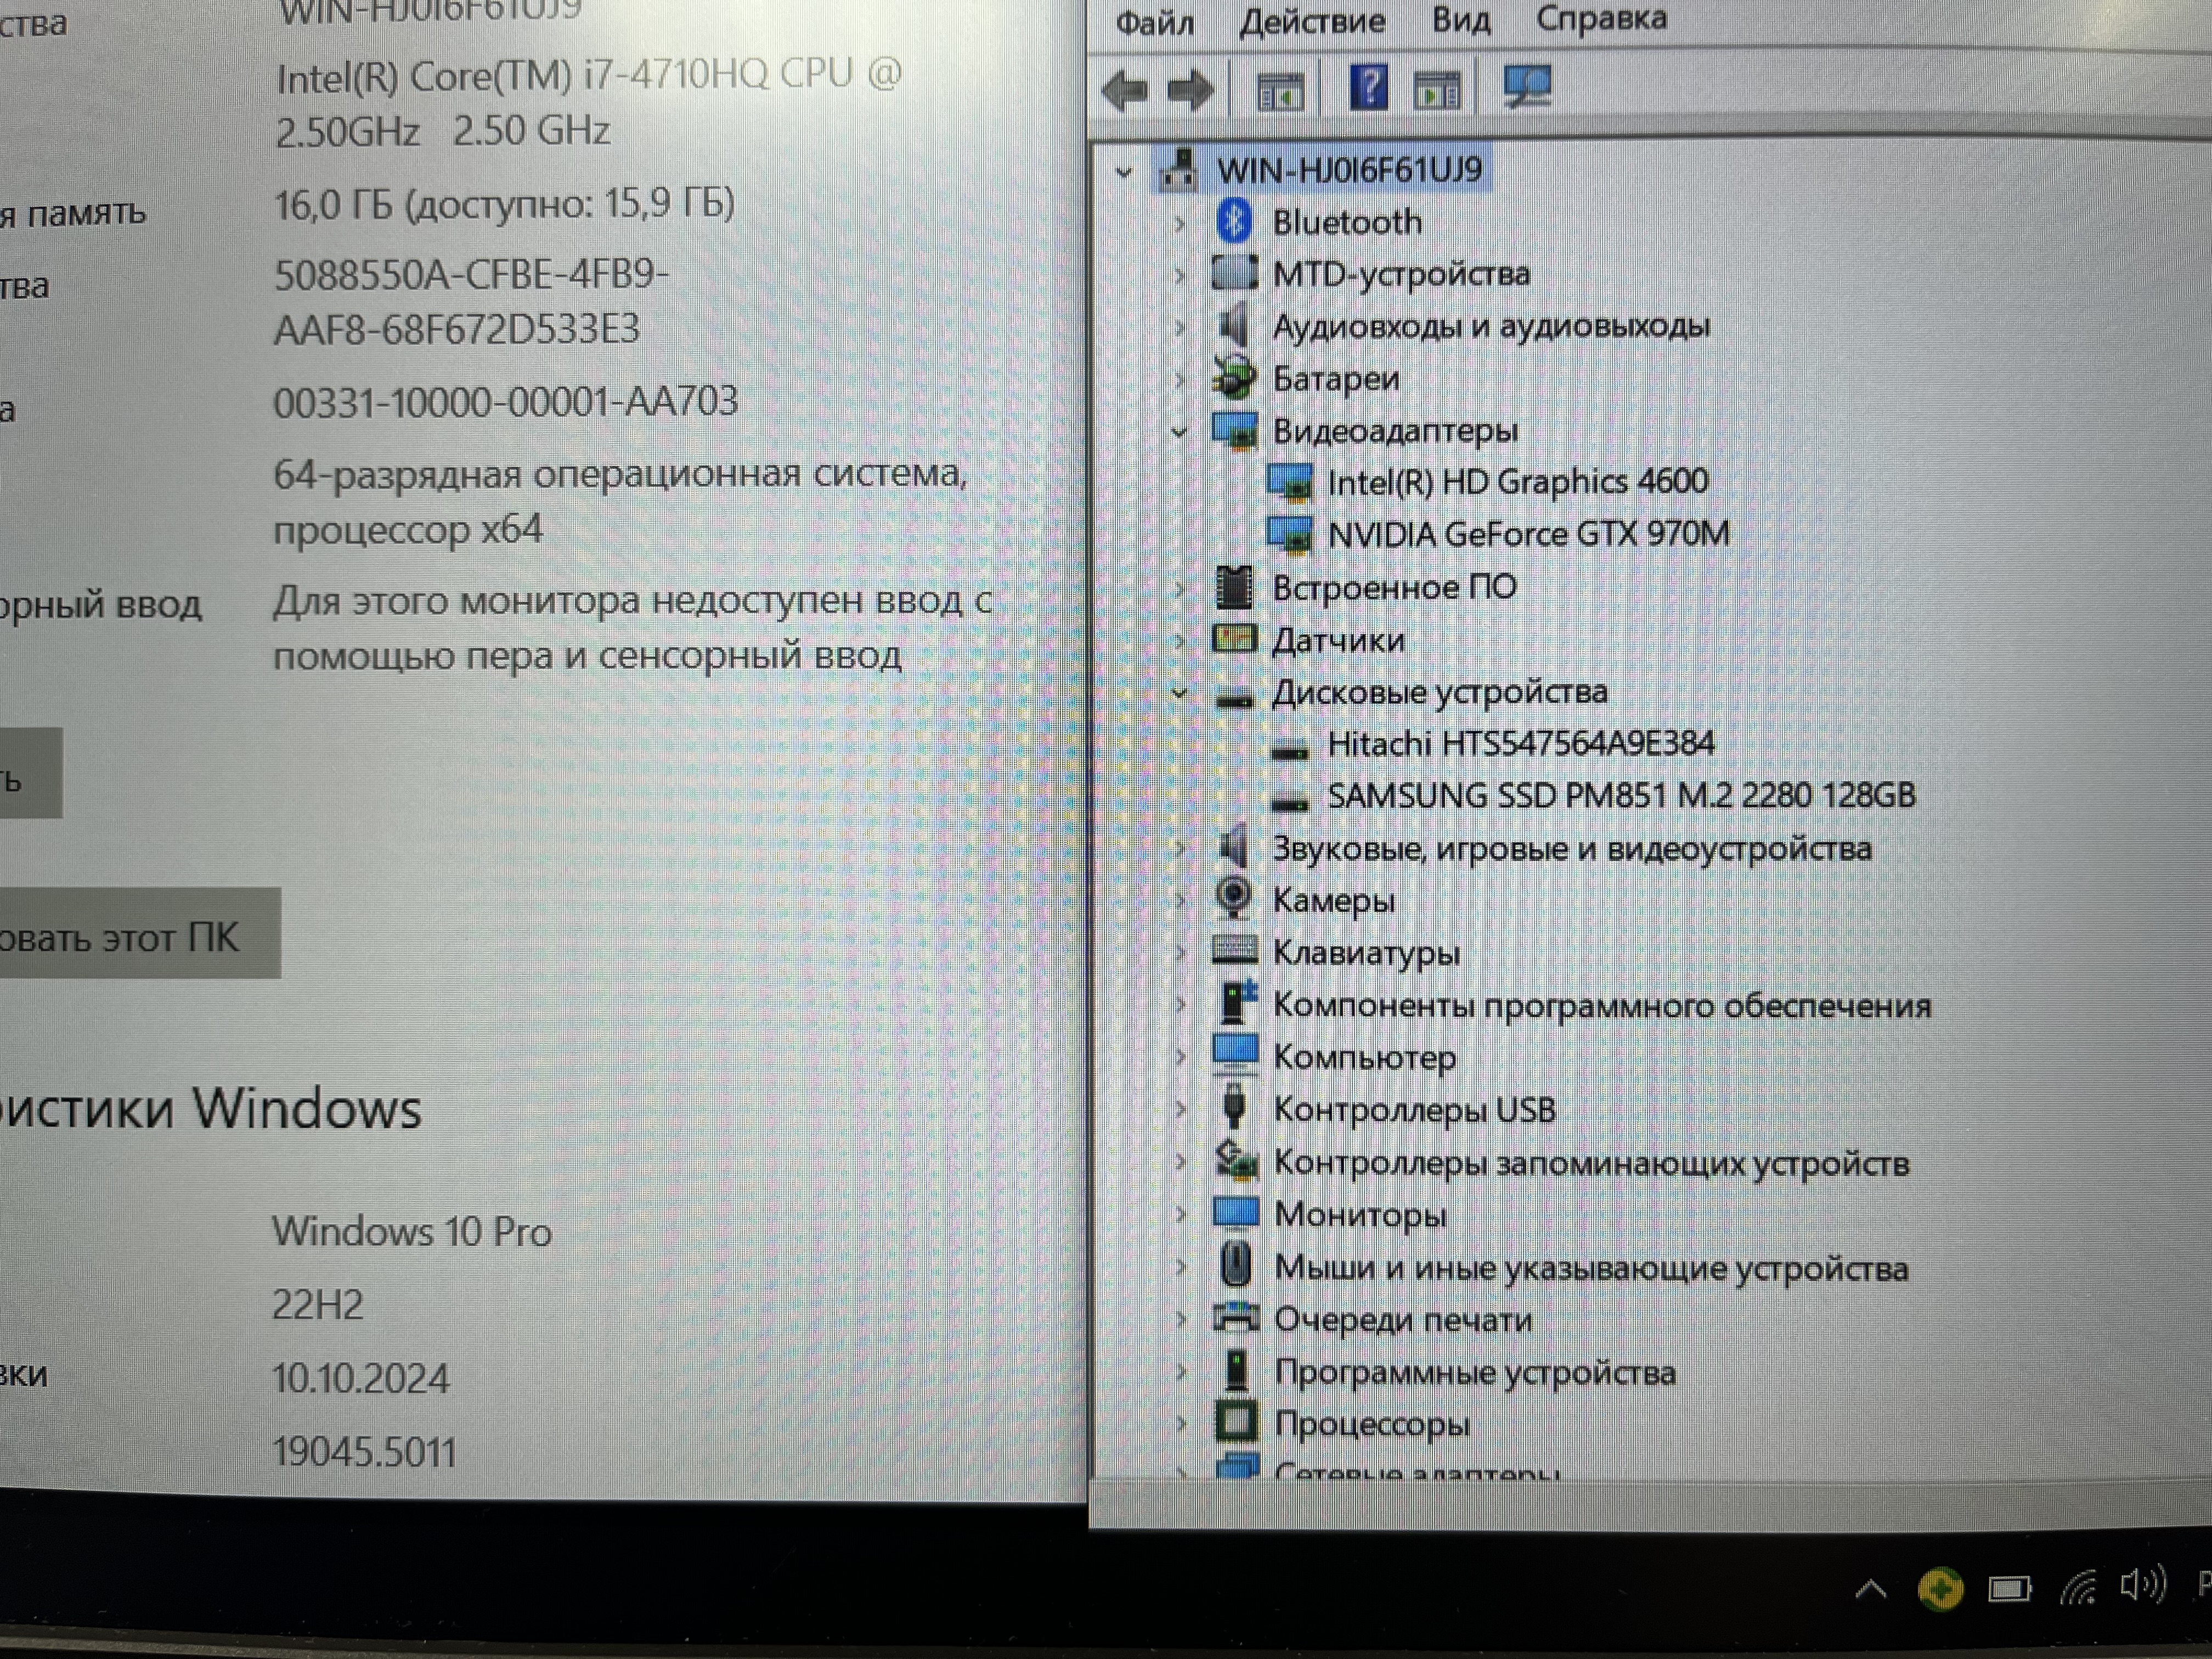
Task: Expand the Контроллеры USB node
Action: [x=1180, y=1110]
